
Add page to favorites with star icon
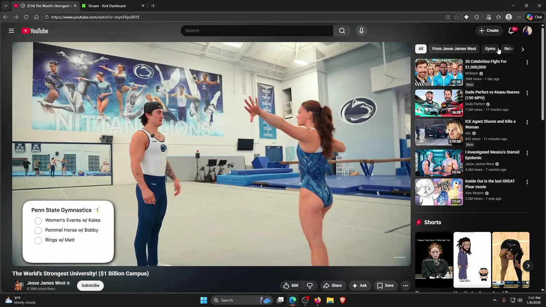(x=456, y=17)
